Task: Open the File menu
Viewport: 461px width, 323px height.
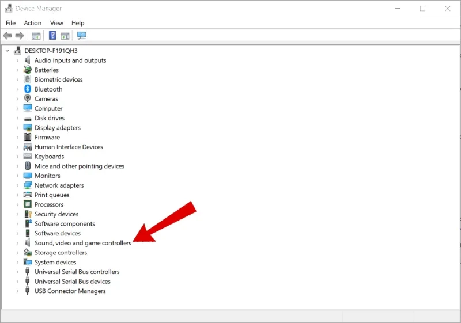Action: tap(10, 23)
